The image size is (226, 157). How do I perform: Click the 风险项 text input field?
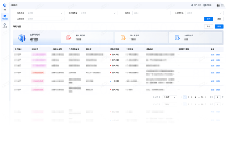tap(151, 13)
